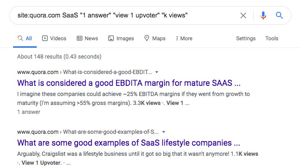300x168 pixels.
Task: Start voice search with the microphone icon
Action: 263,15
